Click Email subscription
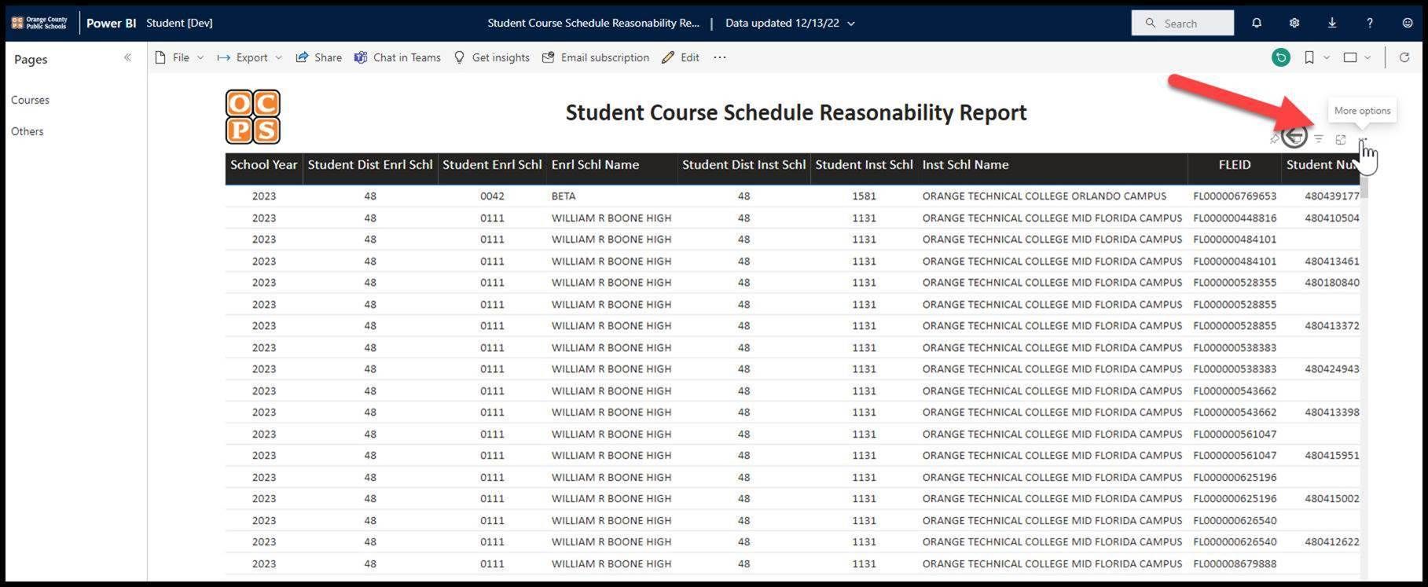The image size is (1428, 587). click(x=596, y=57)
